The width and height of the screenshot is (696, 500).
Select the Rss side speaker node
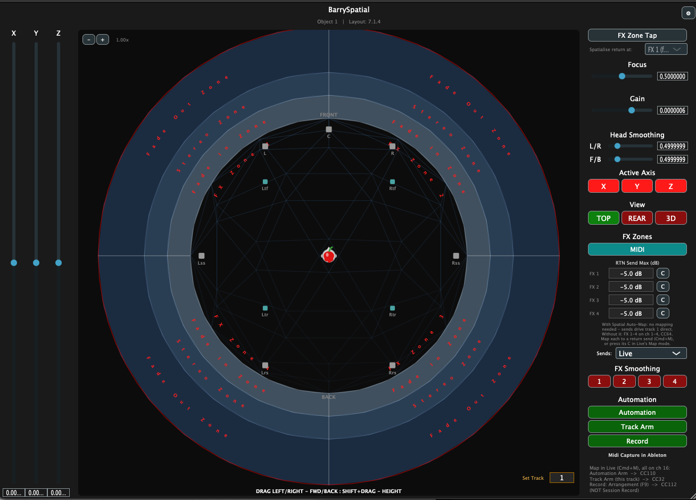click(x=456, y=256)
